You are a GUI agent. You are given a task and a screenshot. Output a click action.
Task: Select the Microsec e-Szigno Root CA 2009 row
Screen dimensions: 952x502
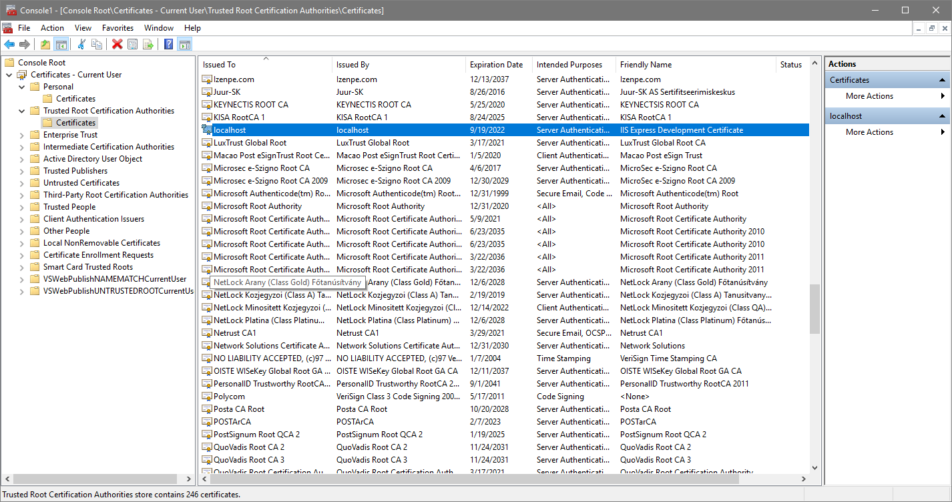pyautogui.click(x=504, y=181)
